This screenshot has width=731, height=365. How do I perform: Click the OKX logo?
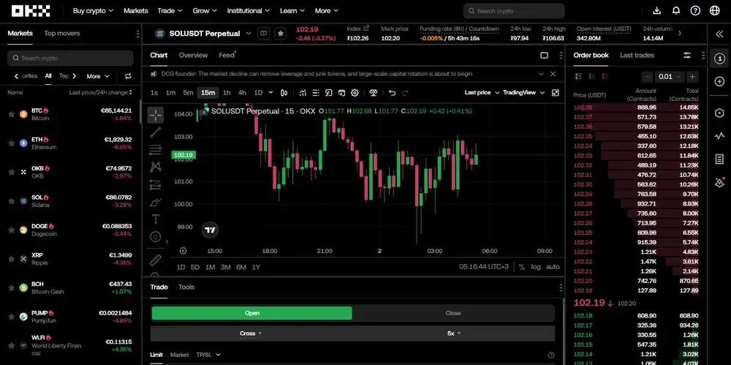click(31, 11)
